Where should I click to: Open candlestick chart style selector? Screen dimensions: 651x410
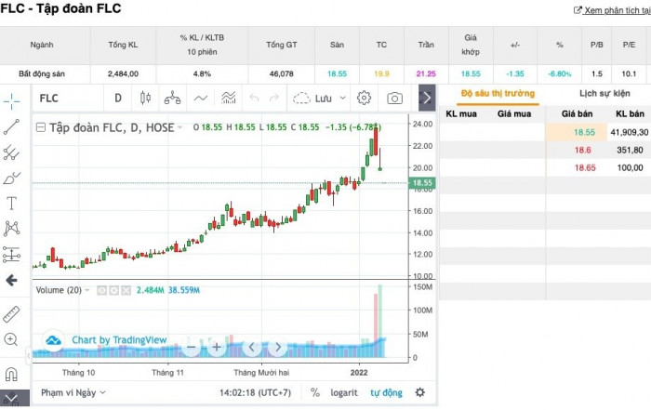144,98
